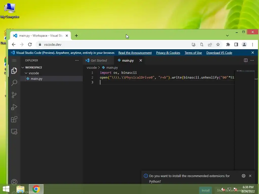Open a new Chrome tab
The height and width of the screenshot is (194, 259).
point(76,36)
